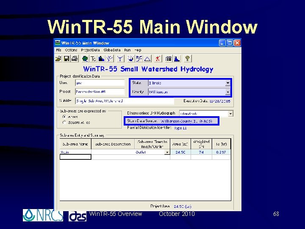Click the Project name input field
This screenshot has height=229, width=305.
[100, 92]
